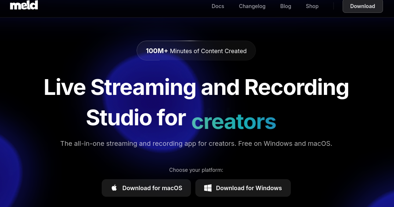The image size is (394, 207).
Task: Click the divider line beside Shop
Action: pyautogui.click(x=333, y=6)
